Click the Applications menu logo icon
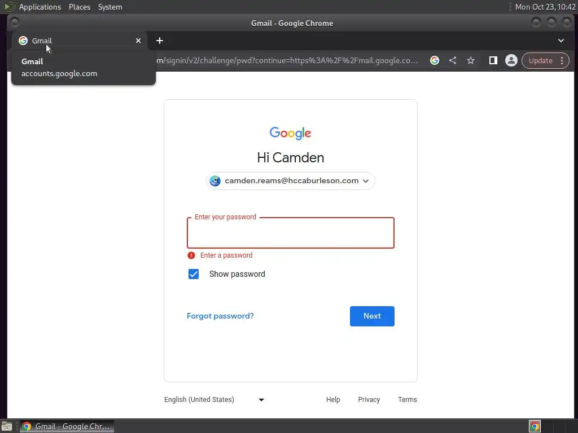Screen dimensions: 578x433 click(x=9, y=7)
